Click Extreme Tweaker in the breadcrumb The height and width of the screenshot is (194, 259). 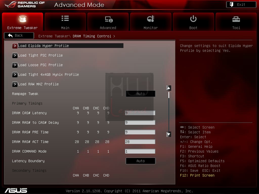54,36
